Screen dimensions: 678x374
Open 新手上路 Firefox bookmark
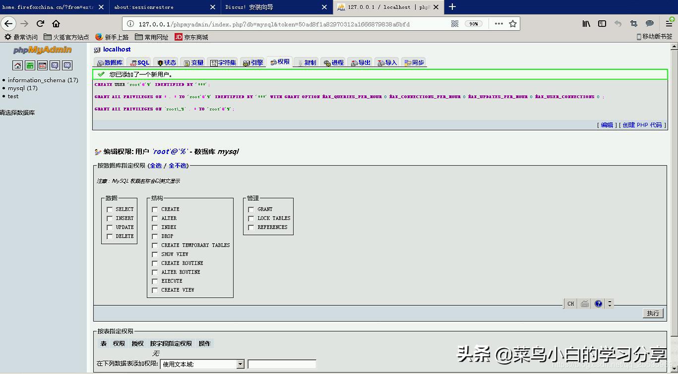click(x=112, y=37)
